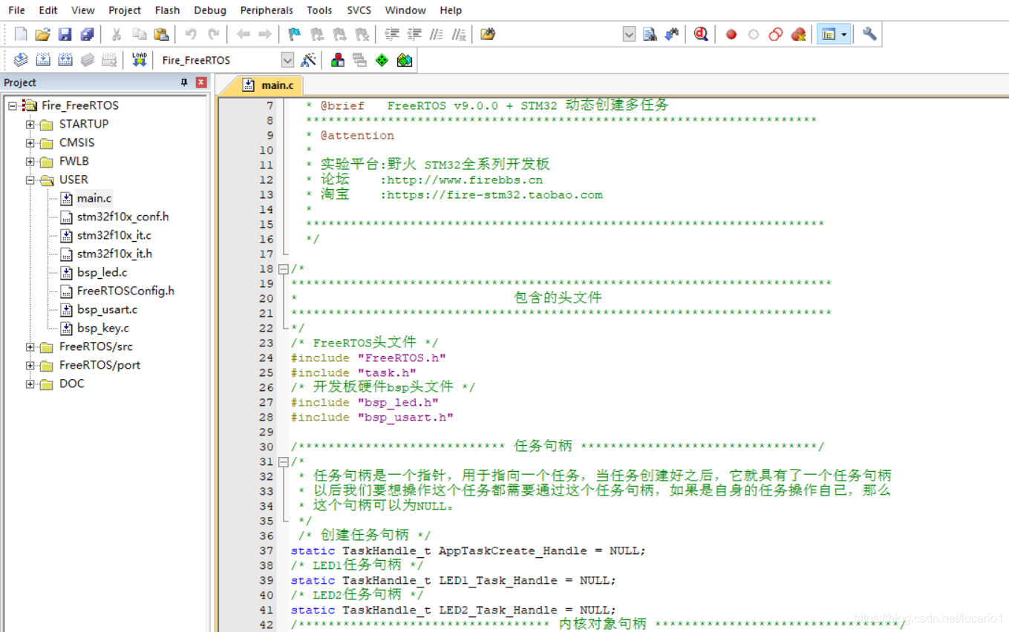Rebuild all target files icon

(65, 60)
